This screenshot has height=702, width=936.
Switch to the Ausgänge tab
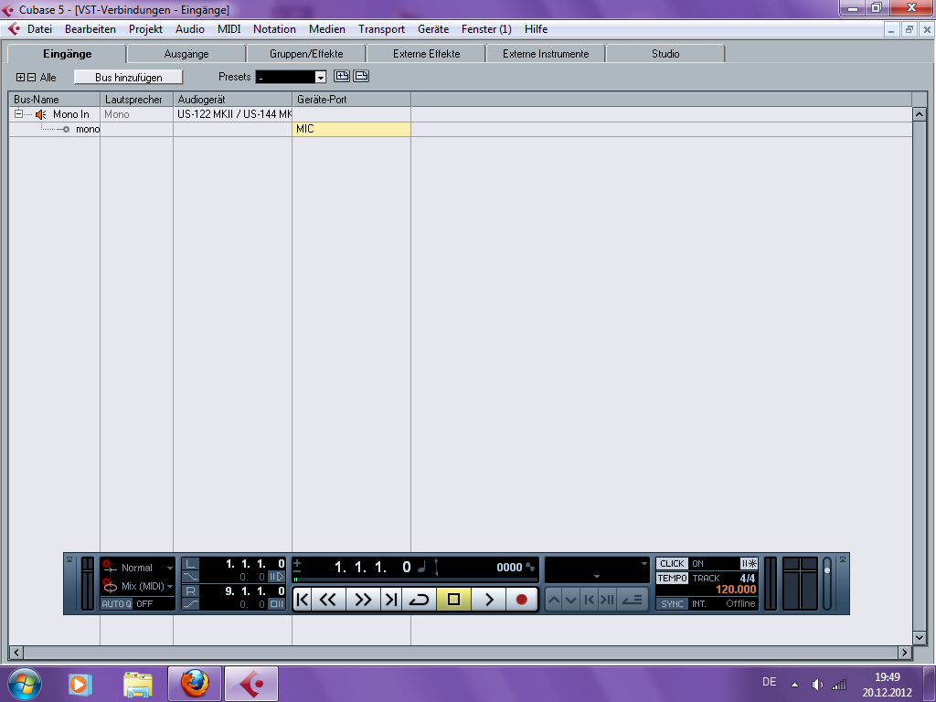186,54
